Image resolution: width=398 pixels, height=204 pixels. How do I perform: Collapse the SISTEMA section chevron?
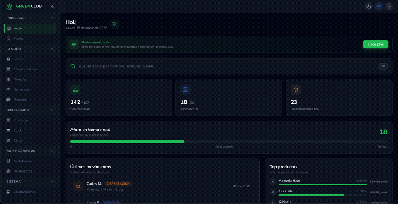(51, 182)
